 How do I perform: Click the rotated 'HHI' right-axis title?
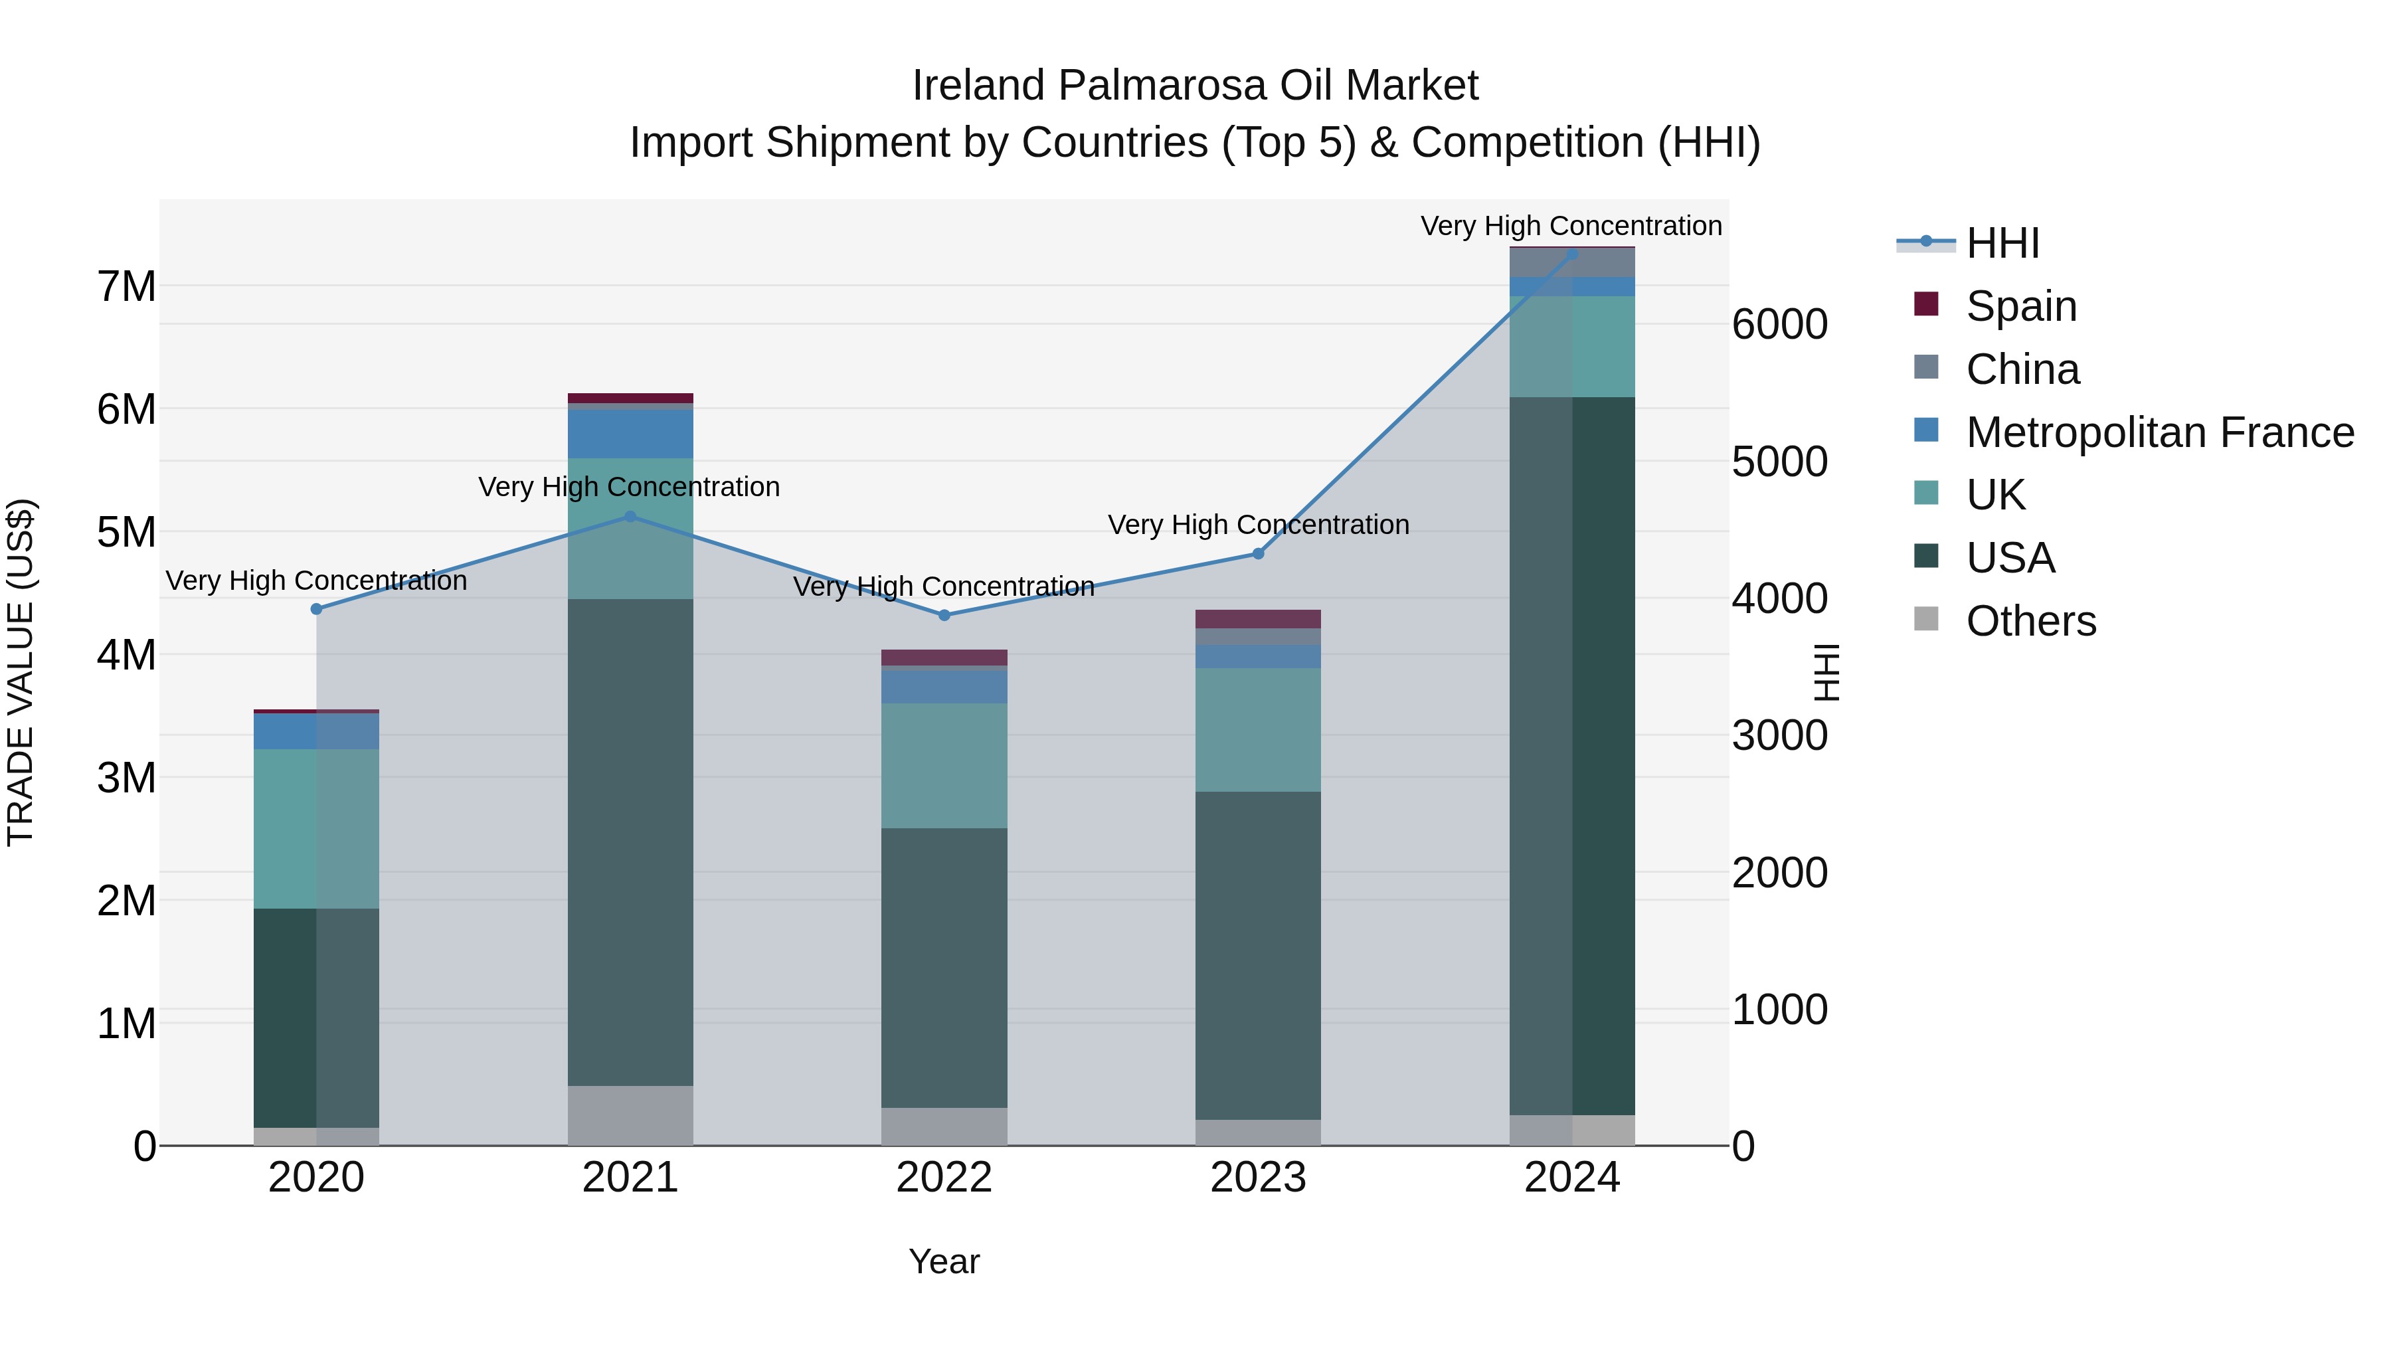[1826, 672]
